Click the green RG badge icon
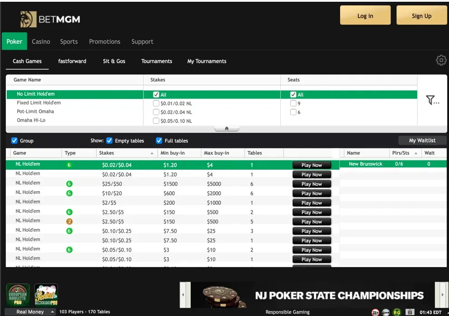Viewport: 449px width, 316px height. click(x=397, y=312)
